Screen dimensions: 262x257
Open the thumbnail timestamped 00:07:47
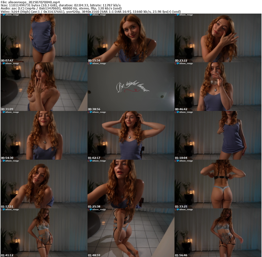click(x=44, y=38)
